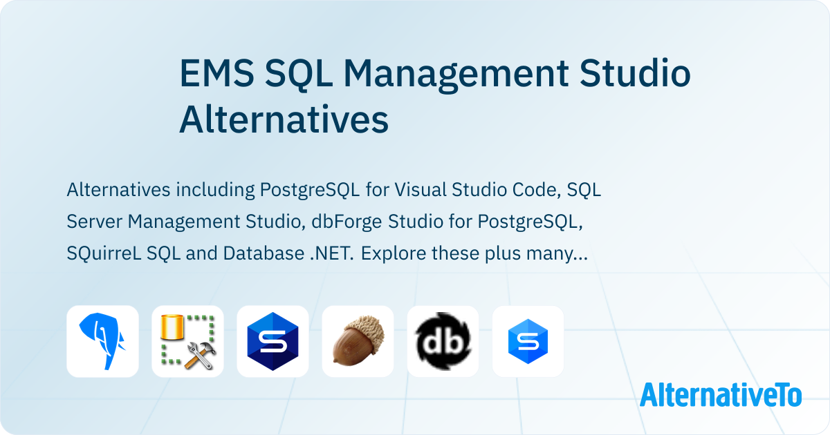This screenshot has height=435, width=830.
Task: Click the text 'SQuirreL SQL and Database .NET. Explore these plus many...'
Action: [x=328, y=253]
